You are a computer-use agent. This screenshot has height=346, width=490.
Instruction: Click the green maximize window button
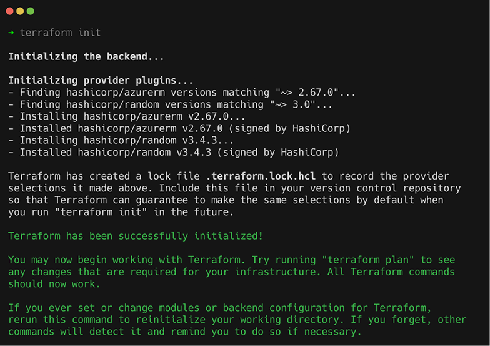pyautogui.click(x=31, y=11)
